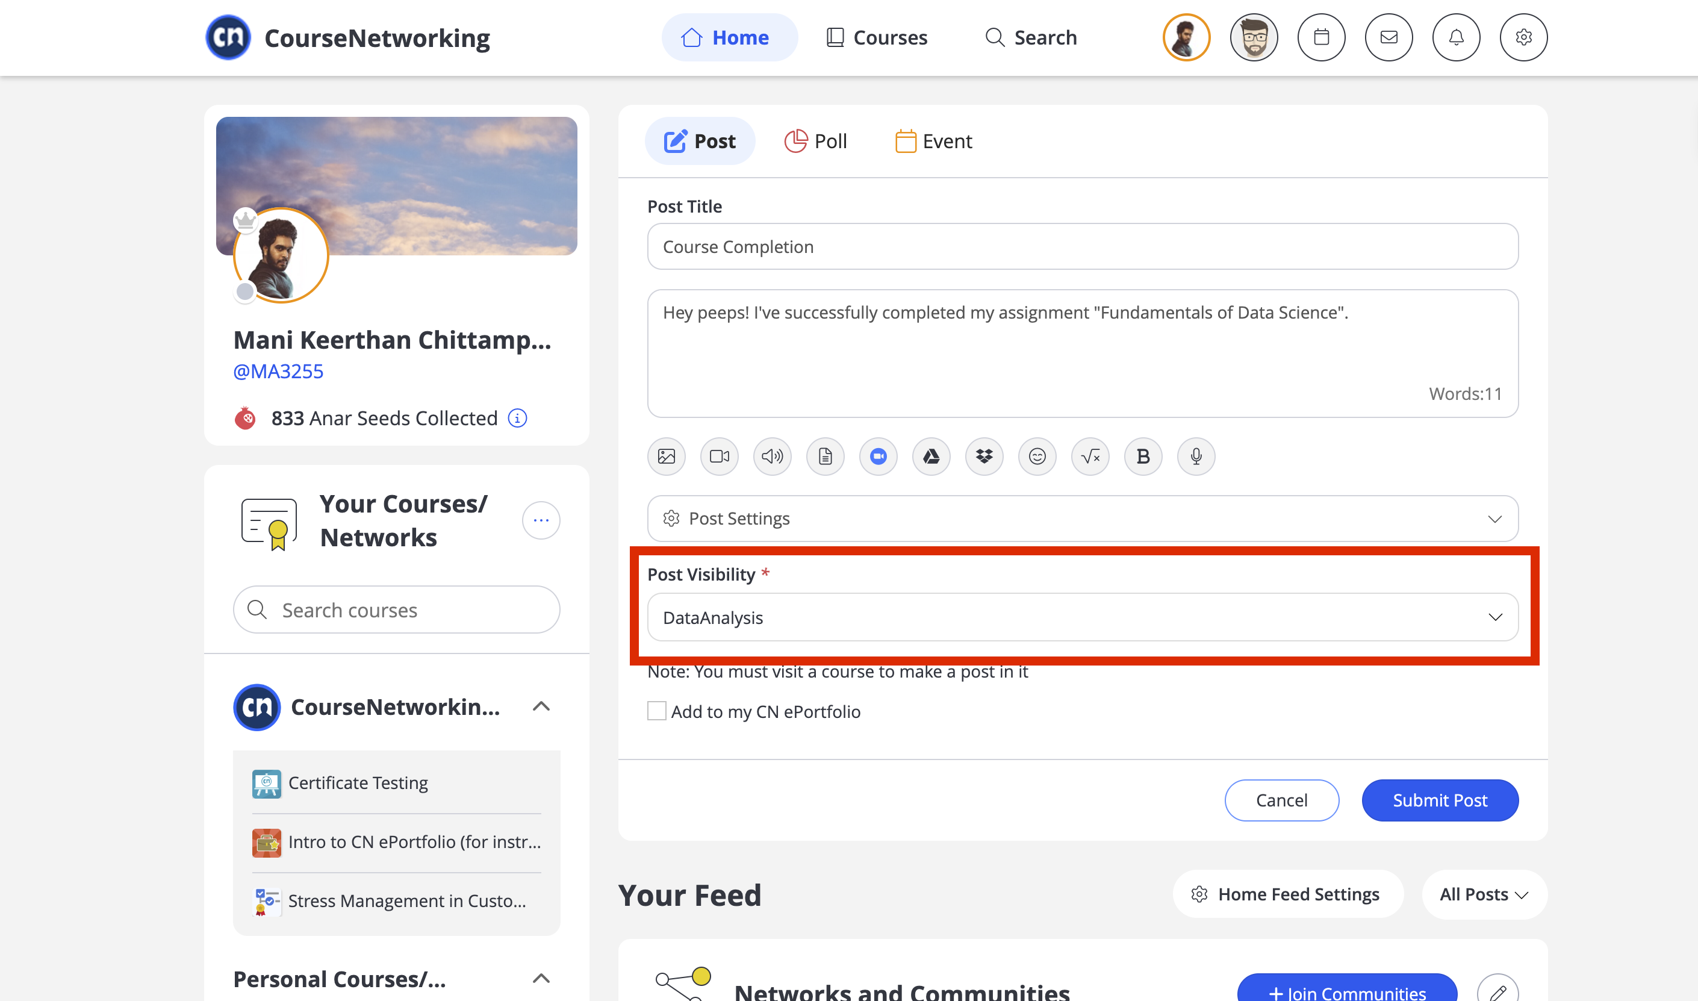Click the crown badge on profile photo

click(x=246, y=220)
